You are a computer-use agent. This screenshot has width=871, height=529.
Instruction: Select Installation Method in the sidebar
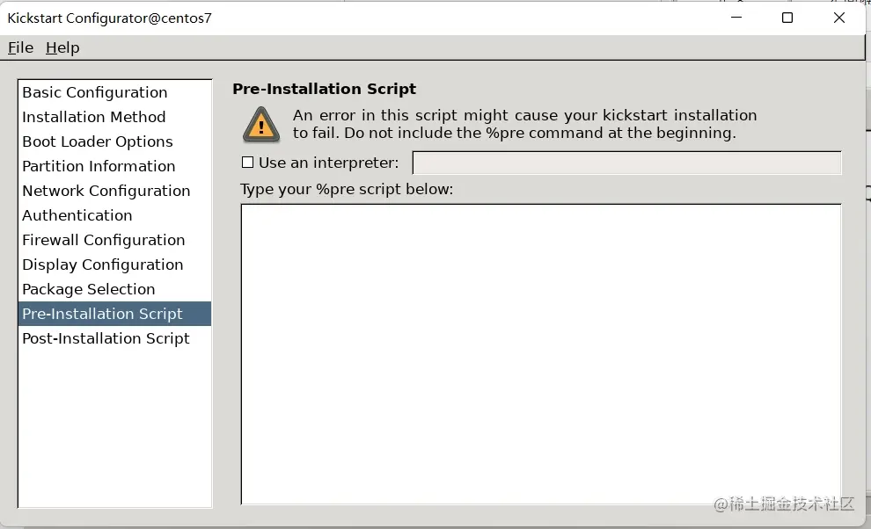115,117
